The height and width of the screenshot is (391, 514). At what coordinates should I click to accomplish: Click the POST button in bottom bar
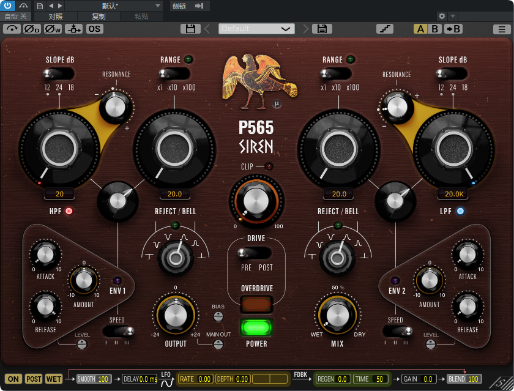tap(34, 379)
